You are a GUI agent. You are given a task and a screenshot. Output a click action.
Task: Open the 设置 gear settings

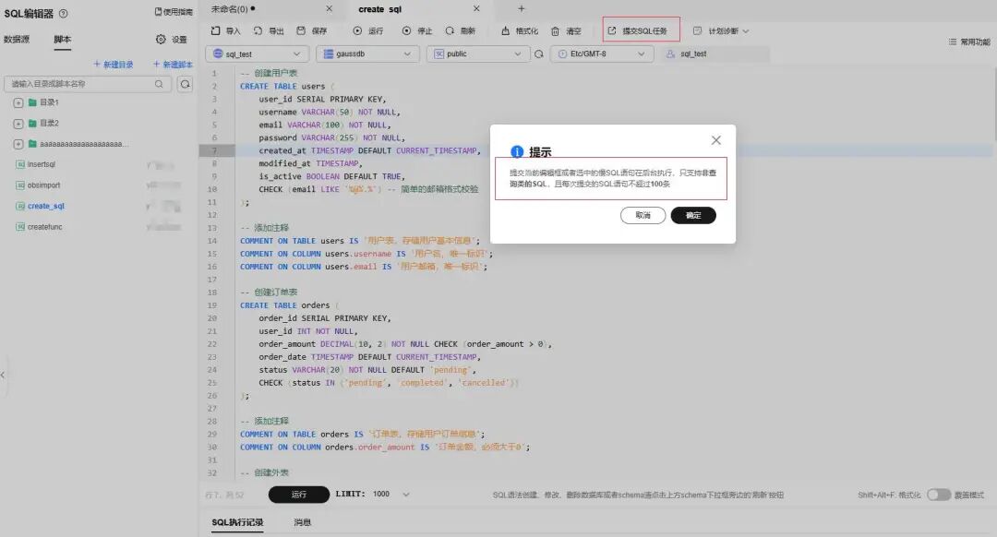pos(161,40)
